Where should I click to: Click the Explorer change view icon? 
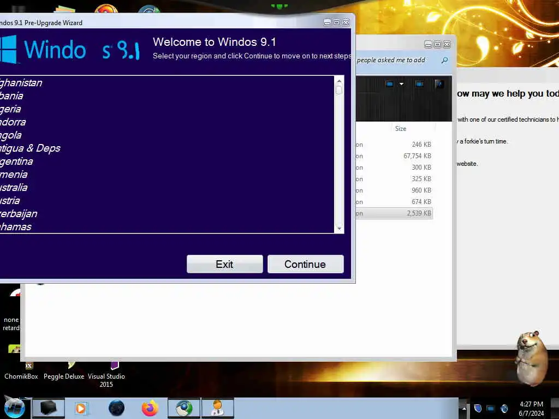(x=389, y=83)
